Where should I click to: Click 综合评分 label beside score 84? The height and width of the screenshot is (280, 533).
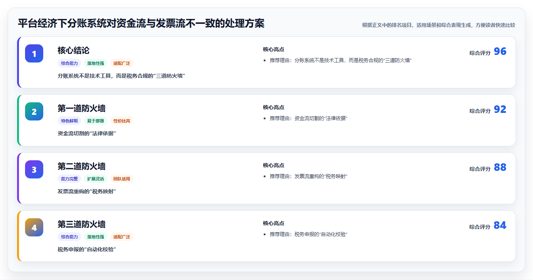pos(480,227)
